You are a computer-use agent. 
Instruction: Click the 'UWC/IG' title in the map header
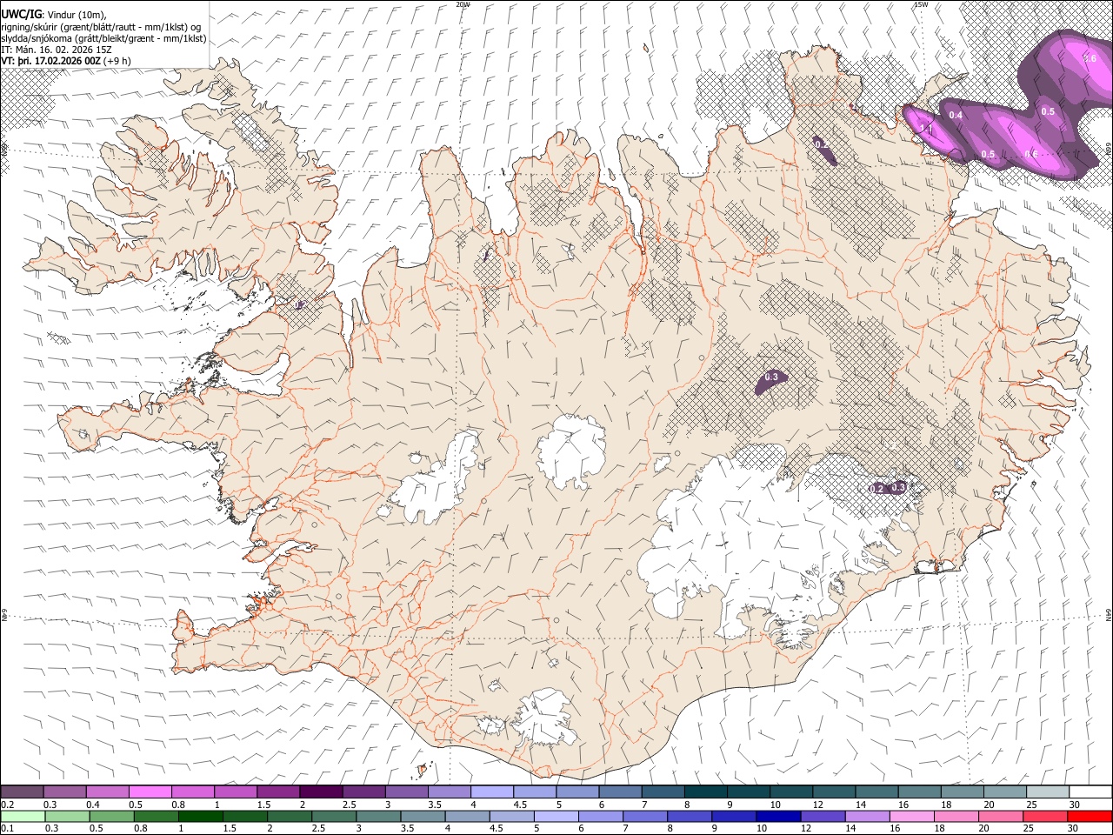point(20,13)
